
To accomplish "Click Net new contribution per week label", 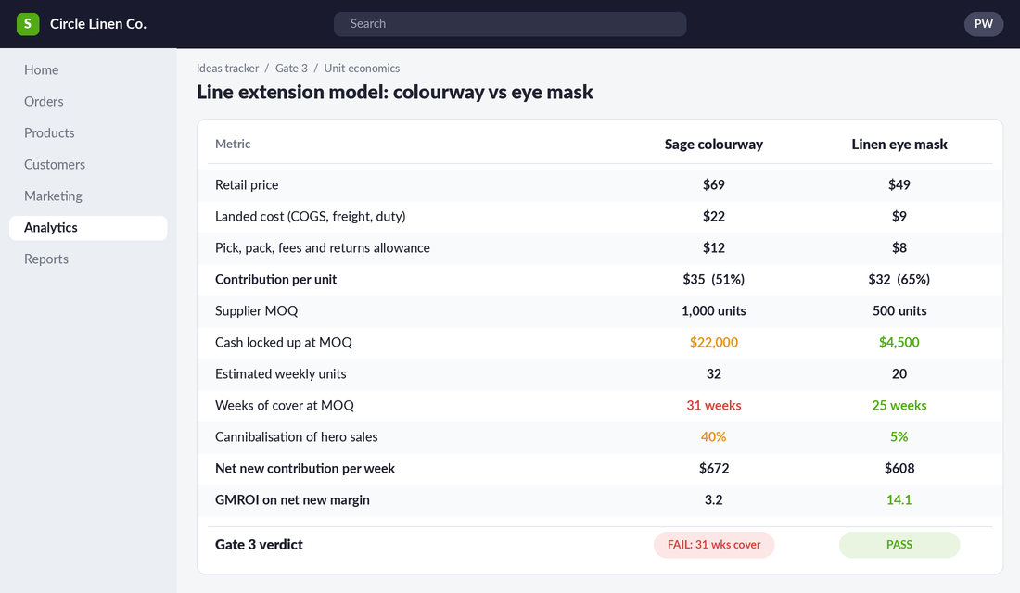I will pyautogui.click(x=305, y=469).
